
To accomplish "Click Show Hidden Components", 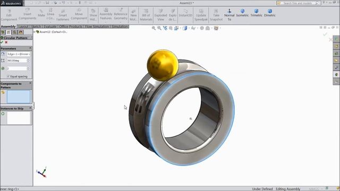I will (93, 15).
